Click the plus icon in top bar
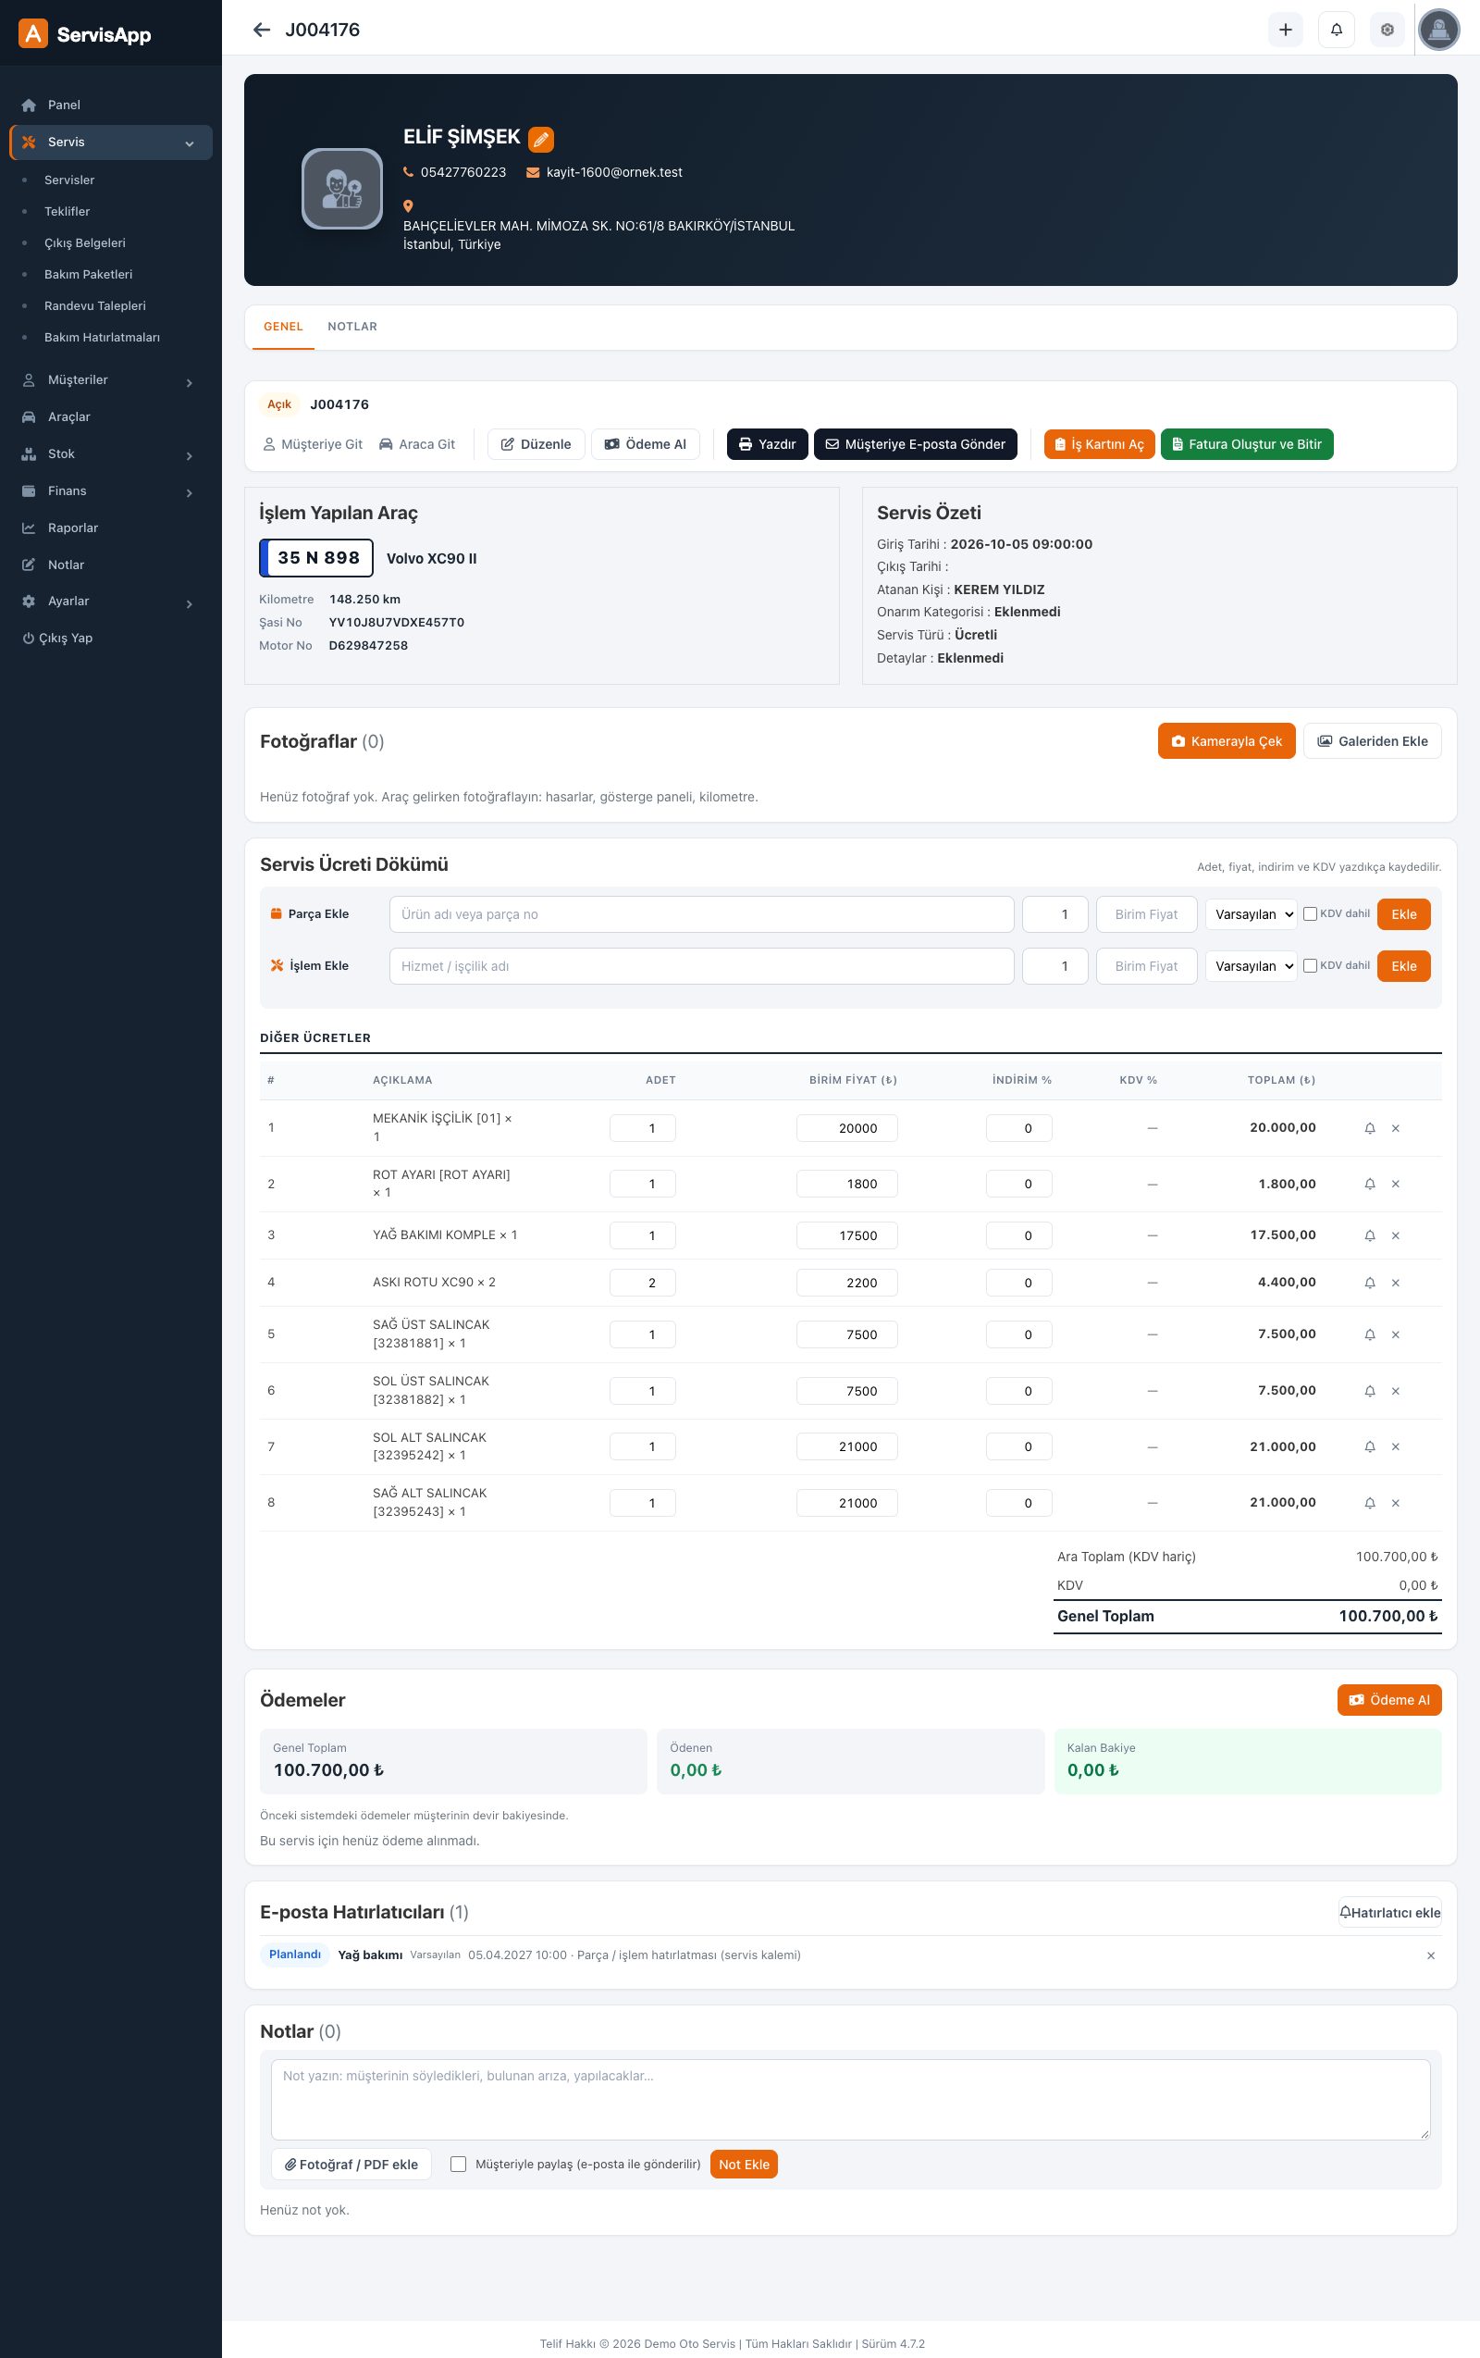The width and height of the screenshot is (1480, 2358). pos(1285,31)
